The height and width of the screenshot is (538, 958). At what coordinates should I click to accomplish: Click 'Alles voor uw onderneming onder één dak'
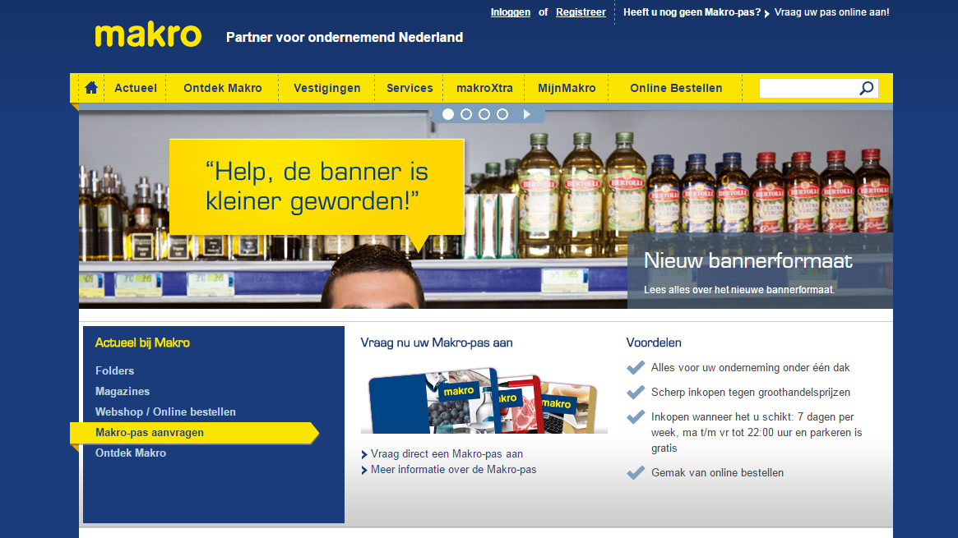coord(750,368)
